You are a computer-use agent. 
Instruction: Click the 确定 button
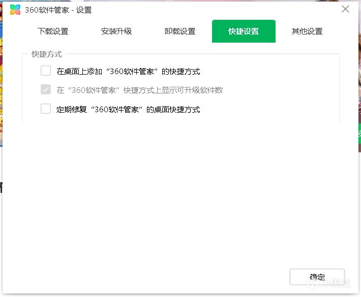pyautogui.click(x=317, y=277)
